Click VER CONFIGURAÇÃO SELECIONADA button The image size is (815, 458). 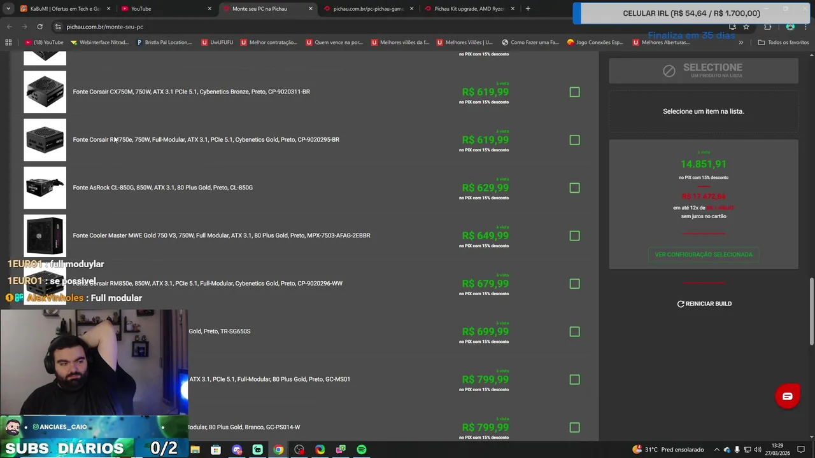click(x=704, y=254)
